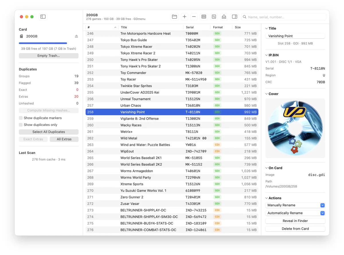The height and width of the screenshot is (255, 344).
Task: Select the Vigilante 8: 2nd Offense row
Action: point(172,118)
